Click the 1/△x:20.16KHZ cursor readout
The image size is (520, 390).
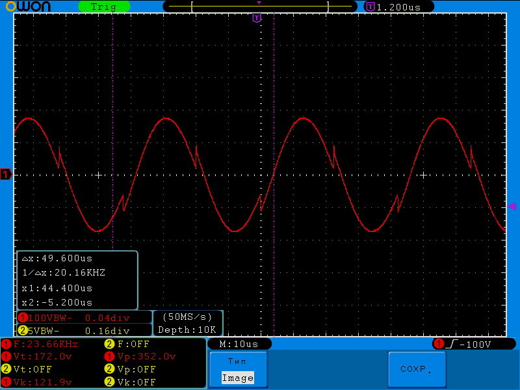click(64, 272)
